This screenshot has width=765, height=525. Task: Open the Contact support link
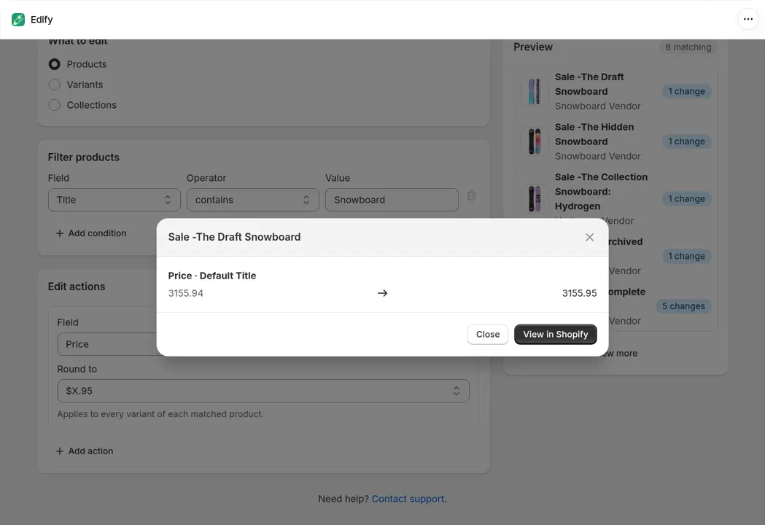point(408,499)
